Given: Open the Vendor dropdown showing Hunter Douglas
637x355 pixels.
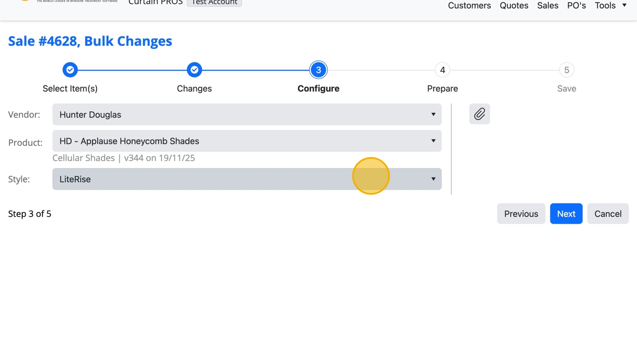Looking at the screenshot, I should [x=247, y=114].
